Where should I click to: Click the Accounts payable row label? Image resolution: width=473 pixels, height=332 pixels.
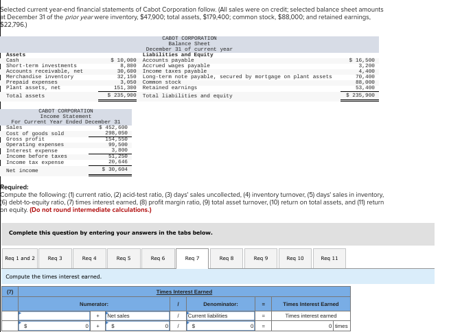tap(168, 60)
